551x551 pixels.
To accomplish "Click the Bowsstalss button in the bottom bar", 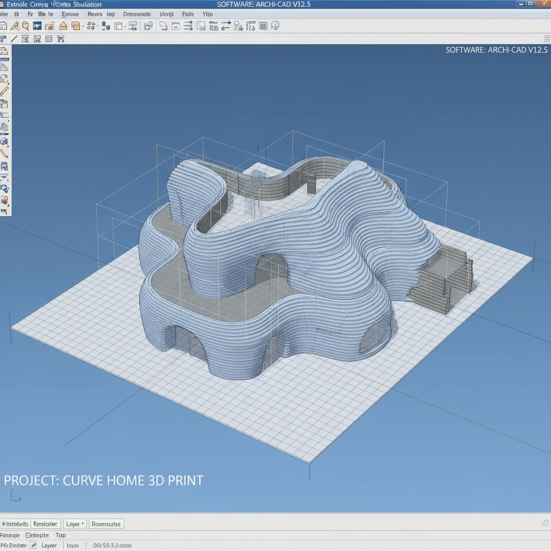I will click(106, 524).
